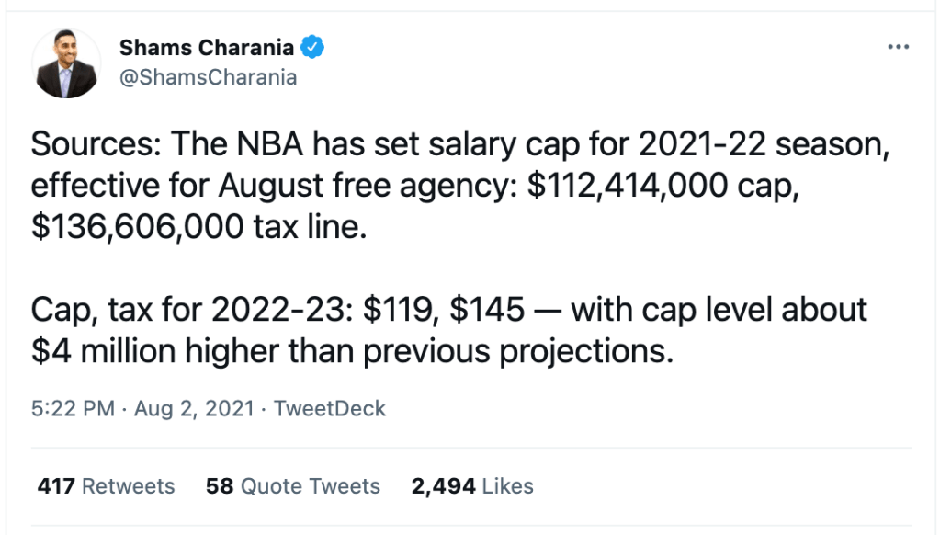Click the "$136,606,000 tax line" figure
The image size is (940, 535).
pos(198,227)
